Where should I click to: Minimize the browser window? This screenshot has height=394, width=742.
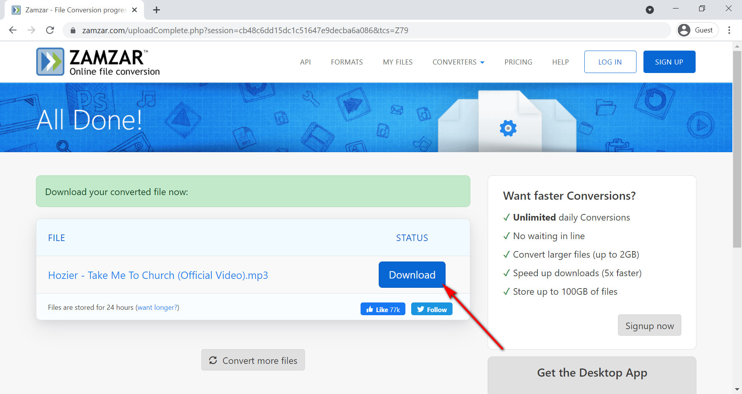tap(676, 8)
